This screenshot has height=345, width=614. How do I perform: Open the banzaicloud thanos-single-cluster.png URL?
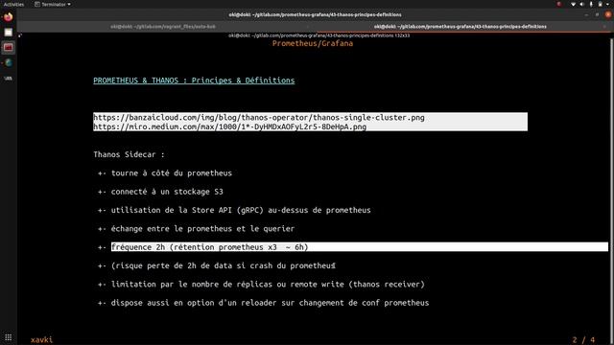pos(259,117)
